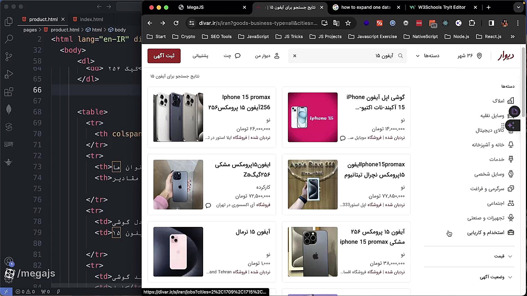This screenshot has width=527, height=296.
Task: Open VS Code Search magnifier icon
Action: point(9,39)
